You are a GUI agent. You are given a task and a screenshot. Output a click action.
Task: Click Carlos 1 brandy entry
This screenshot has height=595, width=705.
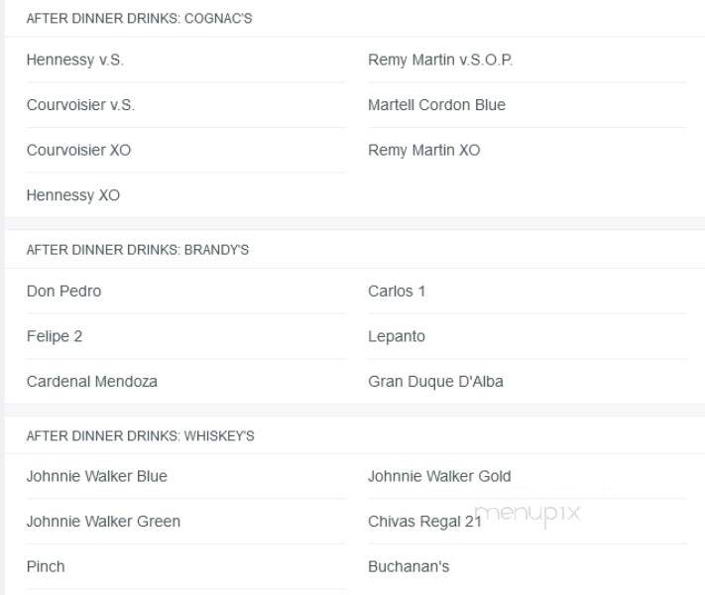click(397, 291)
